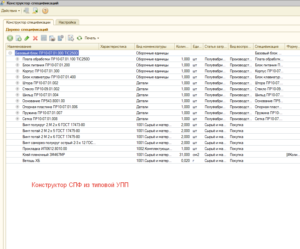Click quantity 31,000 for Клей пленочный
The image size is (300, 249).
click(x=184, y=155)
